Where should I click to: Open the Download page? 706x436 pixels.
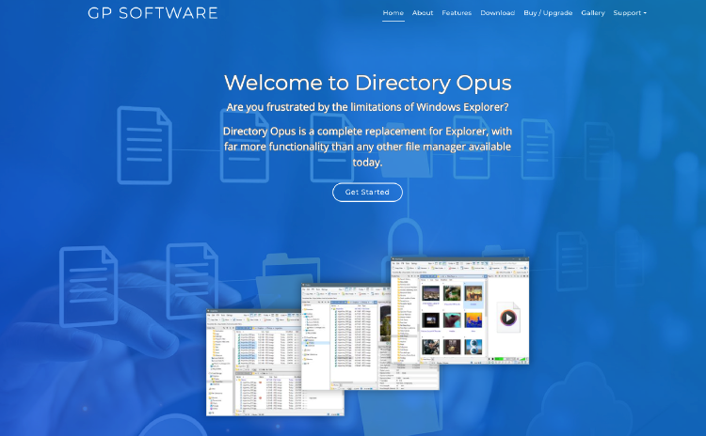[498, 13]
